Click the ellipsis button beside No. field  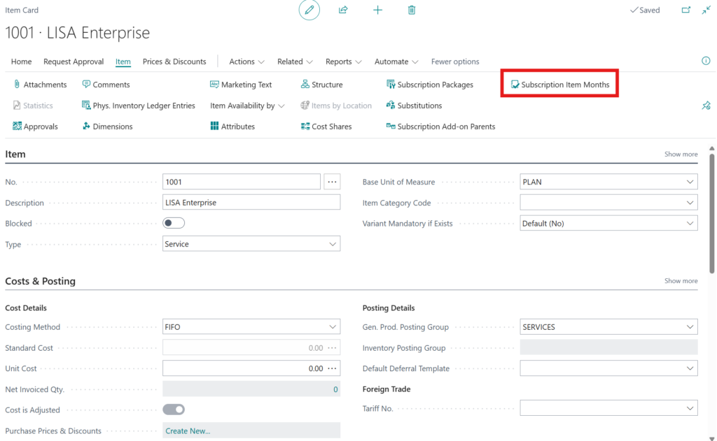pyautogui.click(x=332, y=182)
